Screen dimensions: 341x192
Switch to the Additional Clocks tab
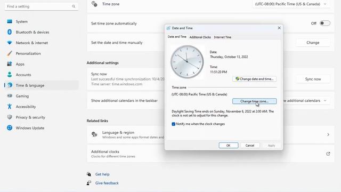tap(200, 37)
